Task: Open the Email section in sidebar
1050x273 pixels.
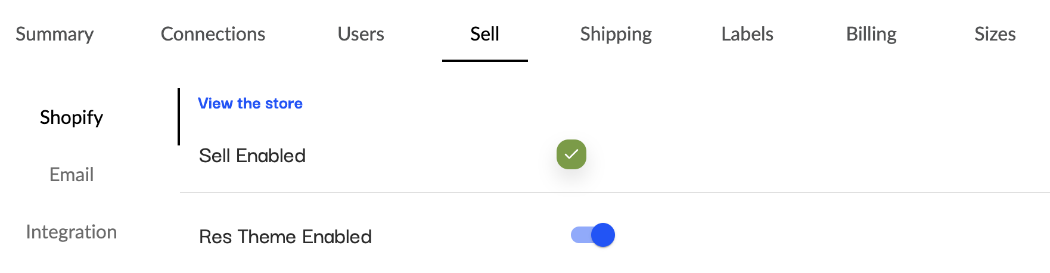Action: coord(72,175)
